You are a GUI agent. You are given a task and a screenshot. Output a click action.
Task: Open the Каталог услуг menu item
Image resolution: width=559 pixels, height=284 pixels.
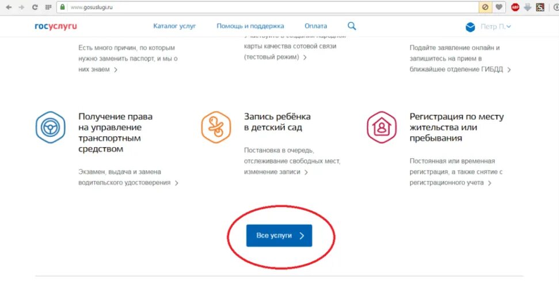pos(174,26)
